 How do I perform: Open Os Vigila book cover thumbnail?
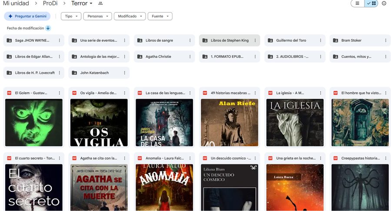click(x=99, y=123)
